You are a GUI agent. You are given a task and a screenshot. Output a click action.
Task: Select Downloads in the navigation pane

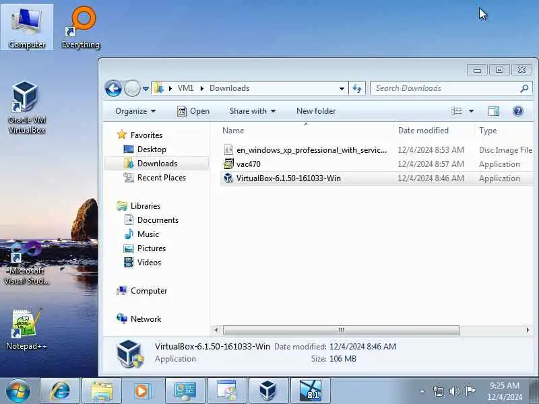(x=157, y=164)
